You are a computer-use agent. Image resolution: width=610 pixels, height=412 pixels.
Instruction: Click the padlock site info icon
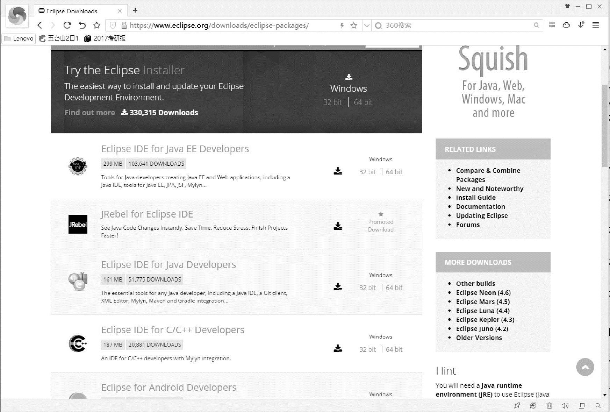124,25
